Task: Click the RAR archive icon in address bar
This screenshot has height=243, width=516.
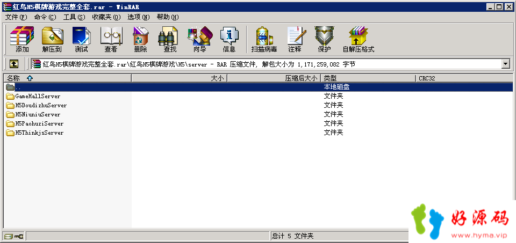Action: 37,64
